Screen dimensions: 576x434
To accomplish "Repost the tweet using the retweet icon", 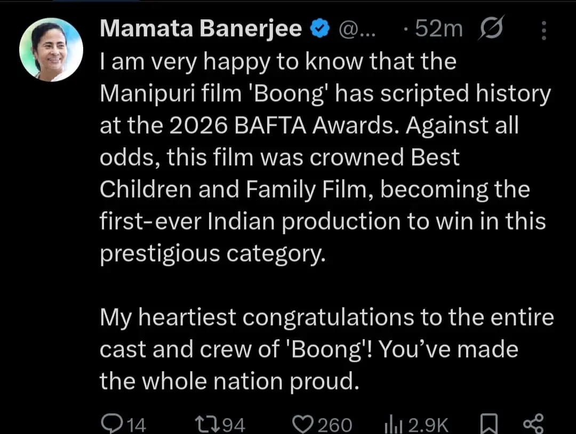I will (x=204, y=424).
